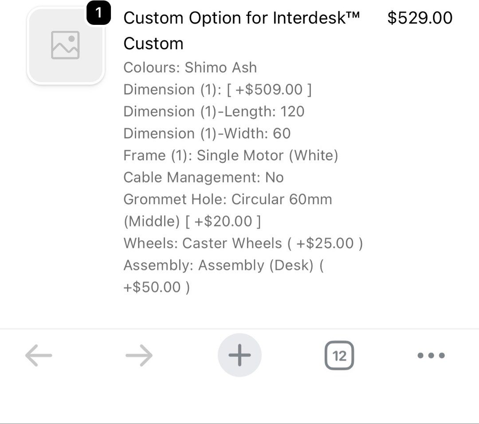This screenshot has height=424, width=479.
Task: Open a new tab with plus button
Action: pyautogui.click(x=239, y=355)
